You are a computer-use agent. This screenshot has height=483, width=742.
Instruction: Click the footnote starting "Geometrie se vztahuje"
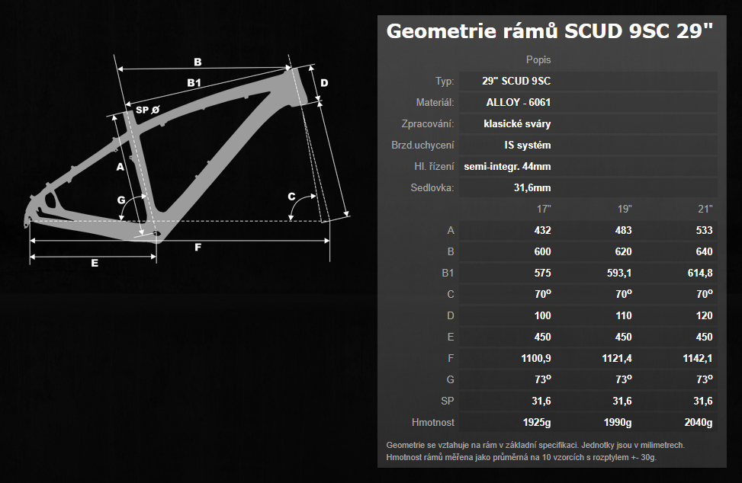pos(535,445)
